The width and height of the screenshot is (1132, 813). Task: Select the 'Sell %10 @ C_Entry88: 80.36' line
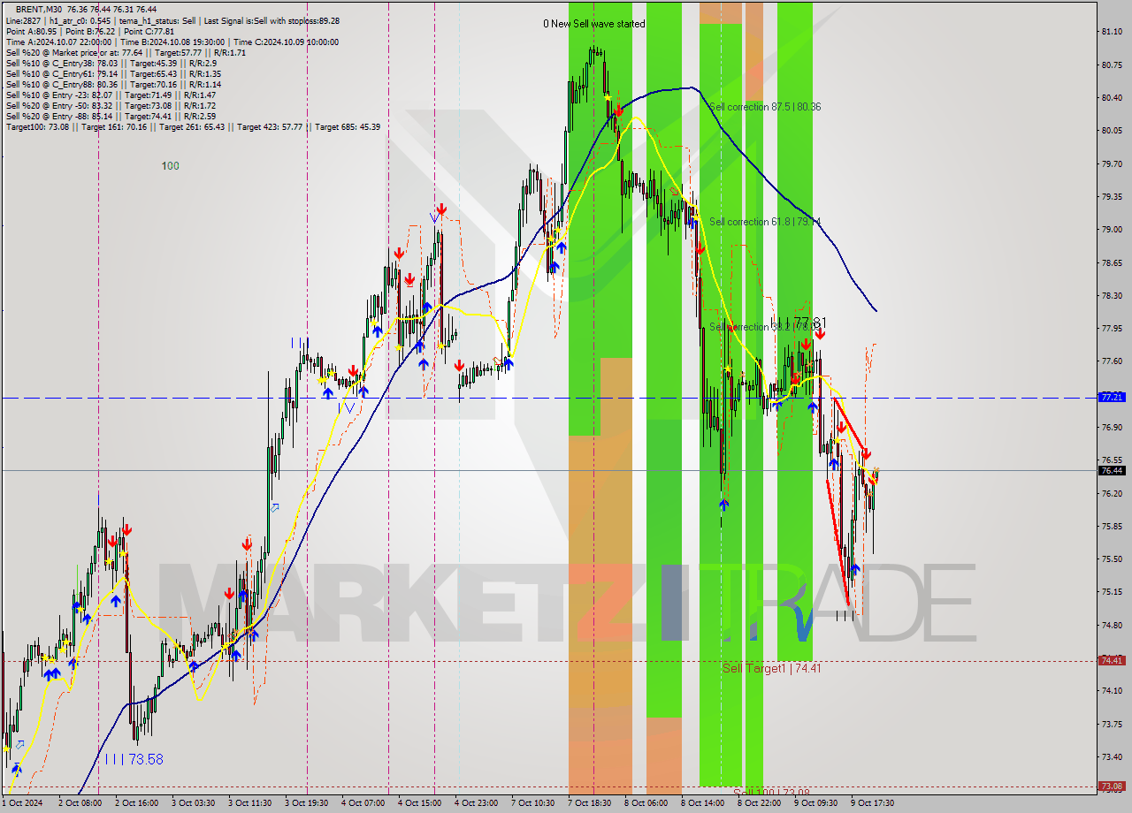point(113,84)
